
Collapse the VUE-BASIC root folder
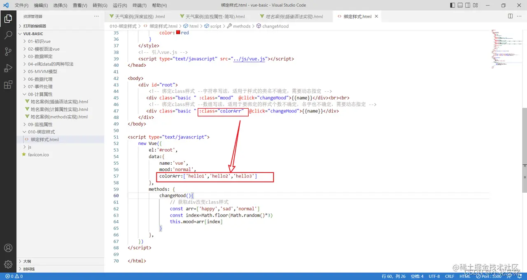[x=60, y=34]
